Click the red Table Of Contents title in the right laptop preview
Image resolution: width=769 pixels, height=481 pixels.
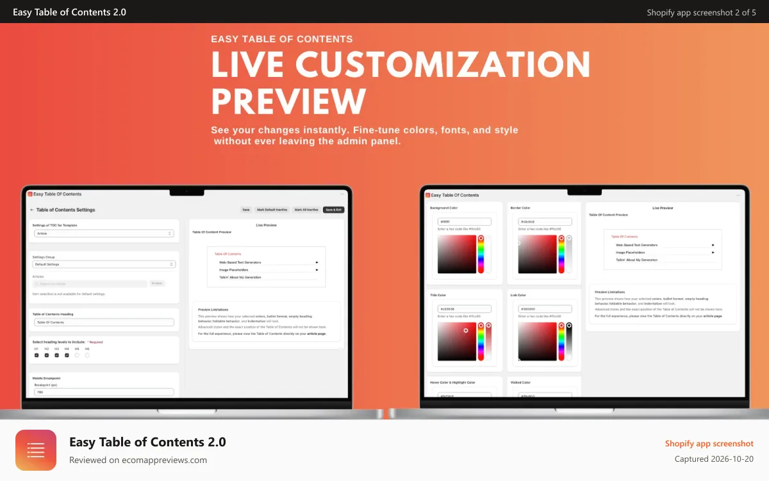pos(624,237)
